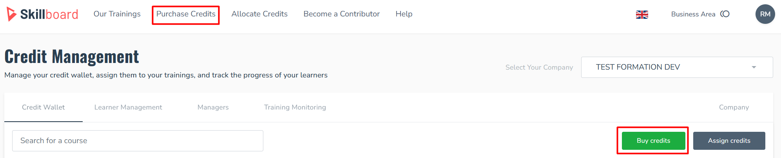781x158 pixels.
Task: Click the Assign credits button
Action: (x=729, y=141)
